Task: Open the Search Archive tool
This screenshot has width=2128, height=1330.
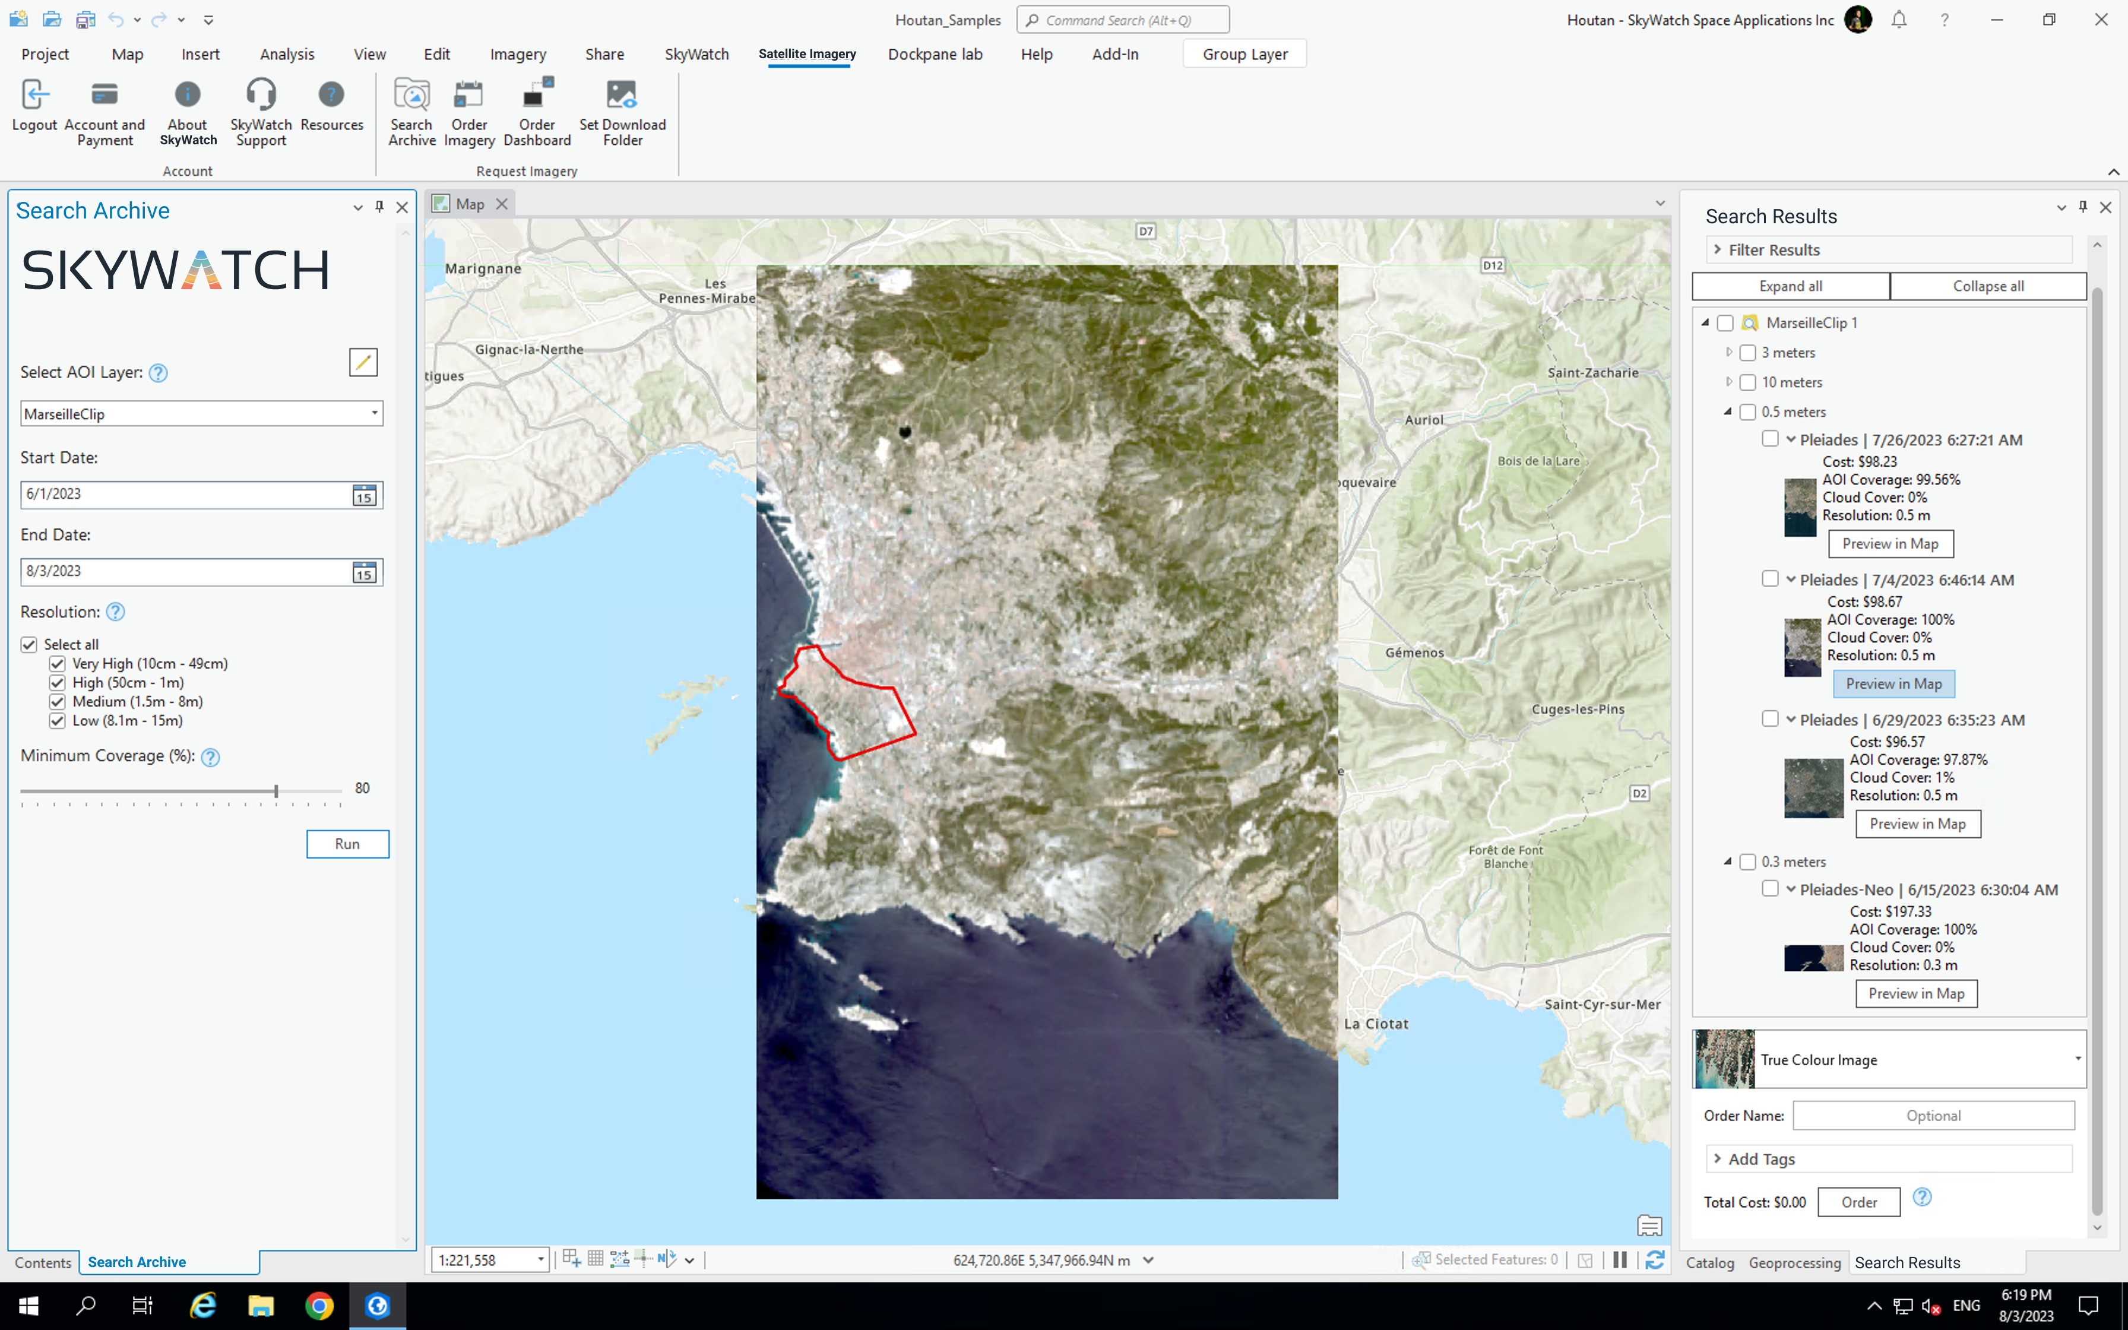Action: coord(411,110)
